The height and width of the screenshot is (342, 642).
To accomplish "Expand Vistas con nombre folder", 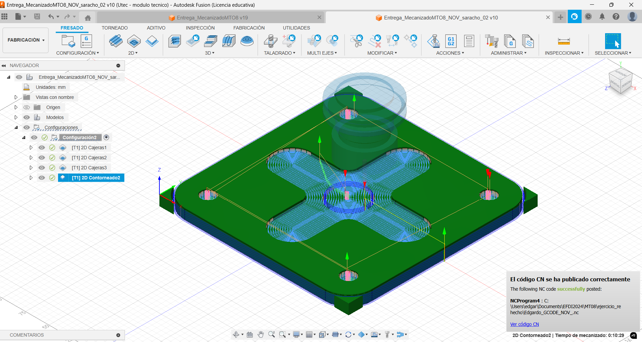I will pyautogui.click(x=16, y=97).
